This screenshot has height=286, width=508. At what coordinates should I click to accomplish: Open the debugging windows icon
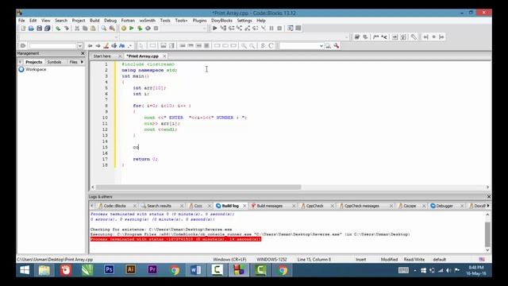tap(291, 29)
